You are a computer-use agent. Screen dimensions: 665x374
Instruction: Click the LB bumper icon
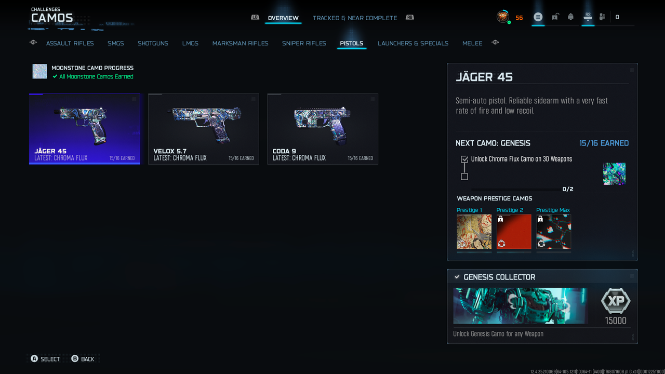click(255, 17)
